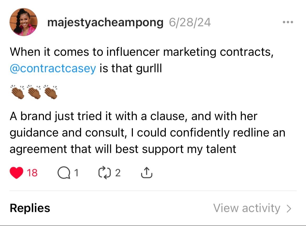Viewport: 306px width, 226px height.
Task: Share the post via the upload arrow icon
Action: [x=147, y=173]
